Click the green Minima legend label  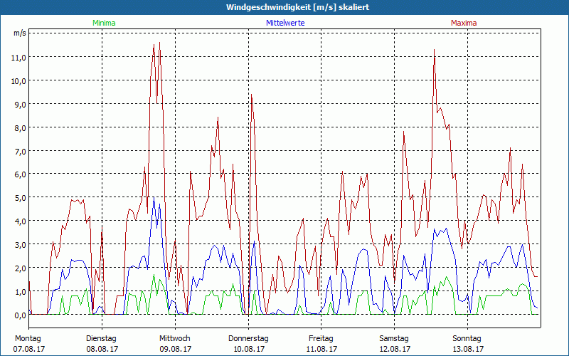[104, 23]
